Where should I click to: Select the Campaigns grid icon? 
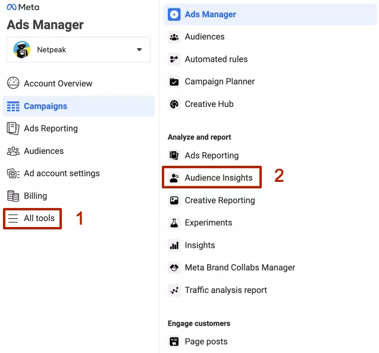click(13, 106)
